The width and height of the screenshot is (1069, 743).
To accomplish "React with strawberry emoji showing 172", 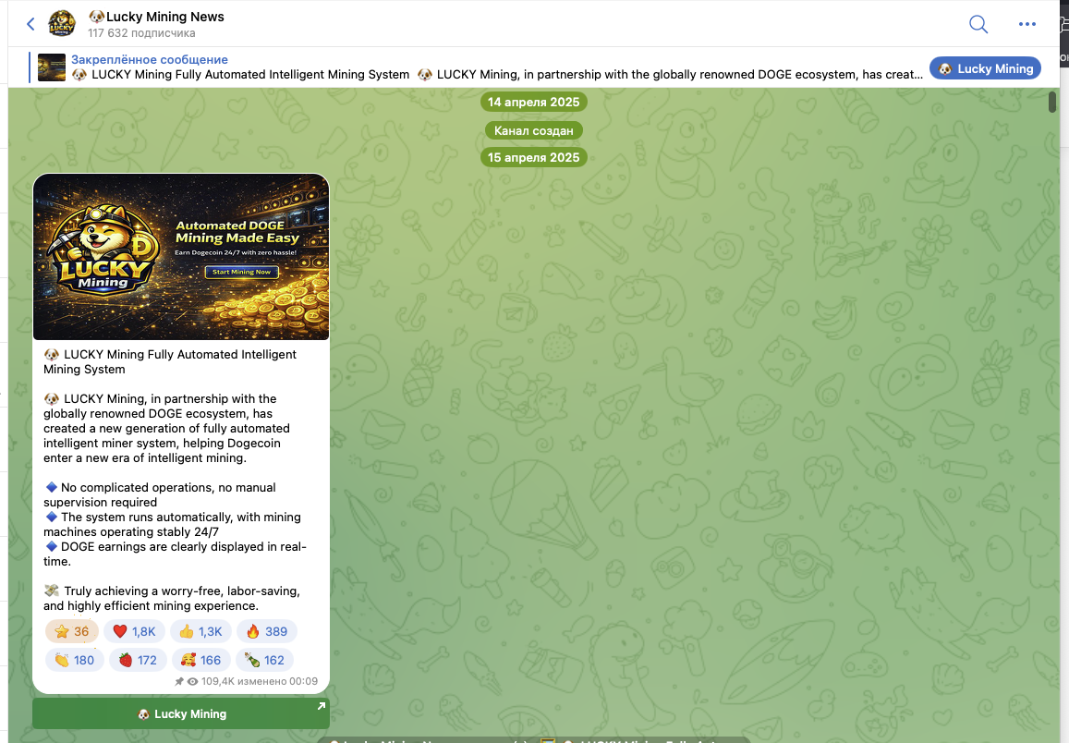I will 138,660.
